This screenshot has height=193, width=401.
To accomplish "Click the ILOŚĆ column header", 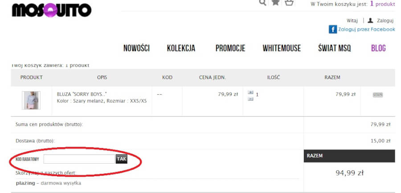I will coord(274,77).
